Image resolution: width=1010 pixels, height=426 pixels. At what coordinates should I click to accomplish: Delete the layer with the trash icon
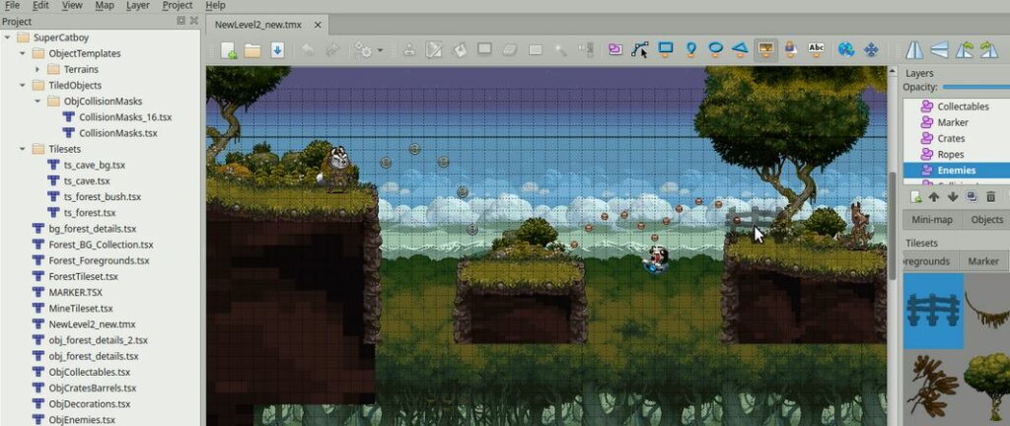[x=990, y=197]
